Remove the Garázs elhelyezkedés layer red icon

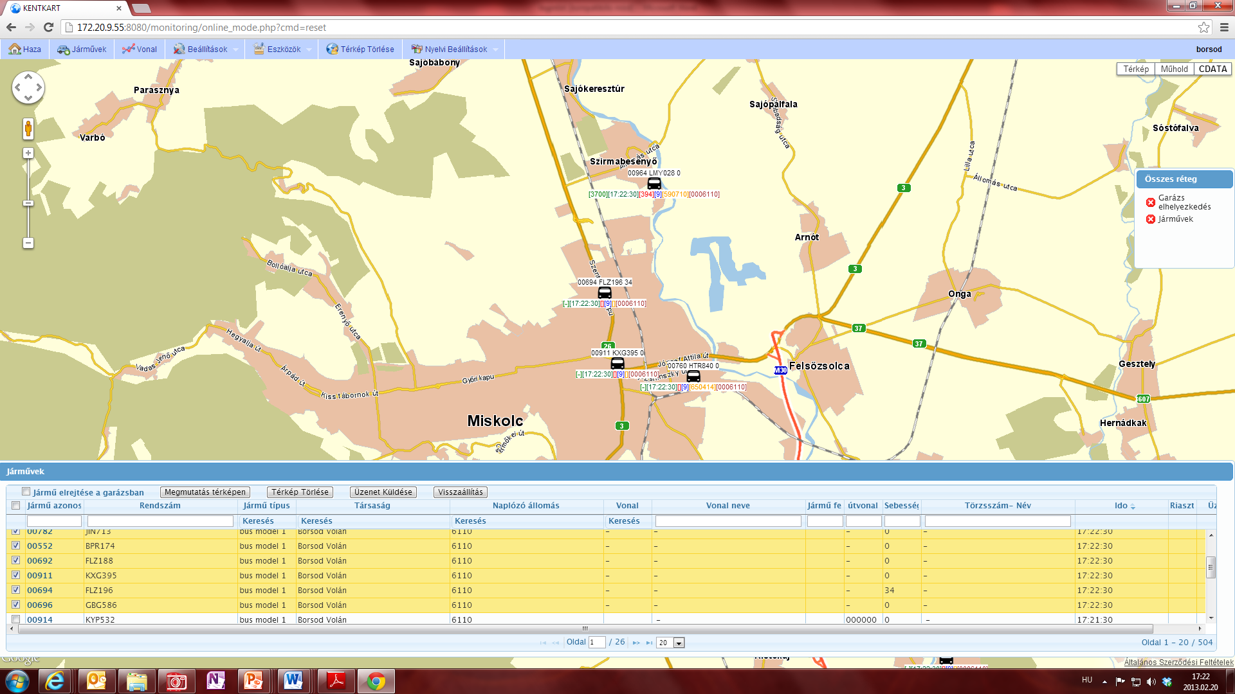pyautogui.click(x=1151, y=202)
